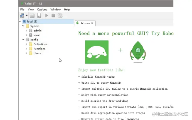Select the System folder label
Screen dimensions: 192x120
click(35, 26)
